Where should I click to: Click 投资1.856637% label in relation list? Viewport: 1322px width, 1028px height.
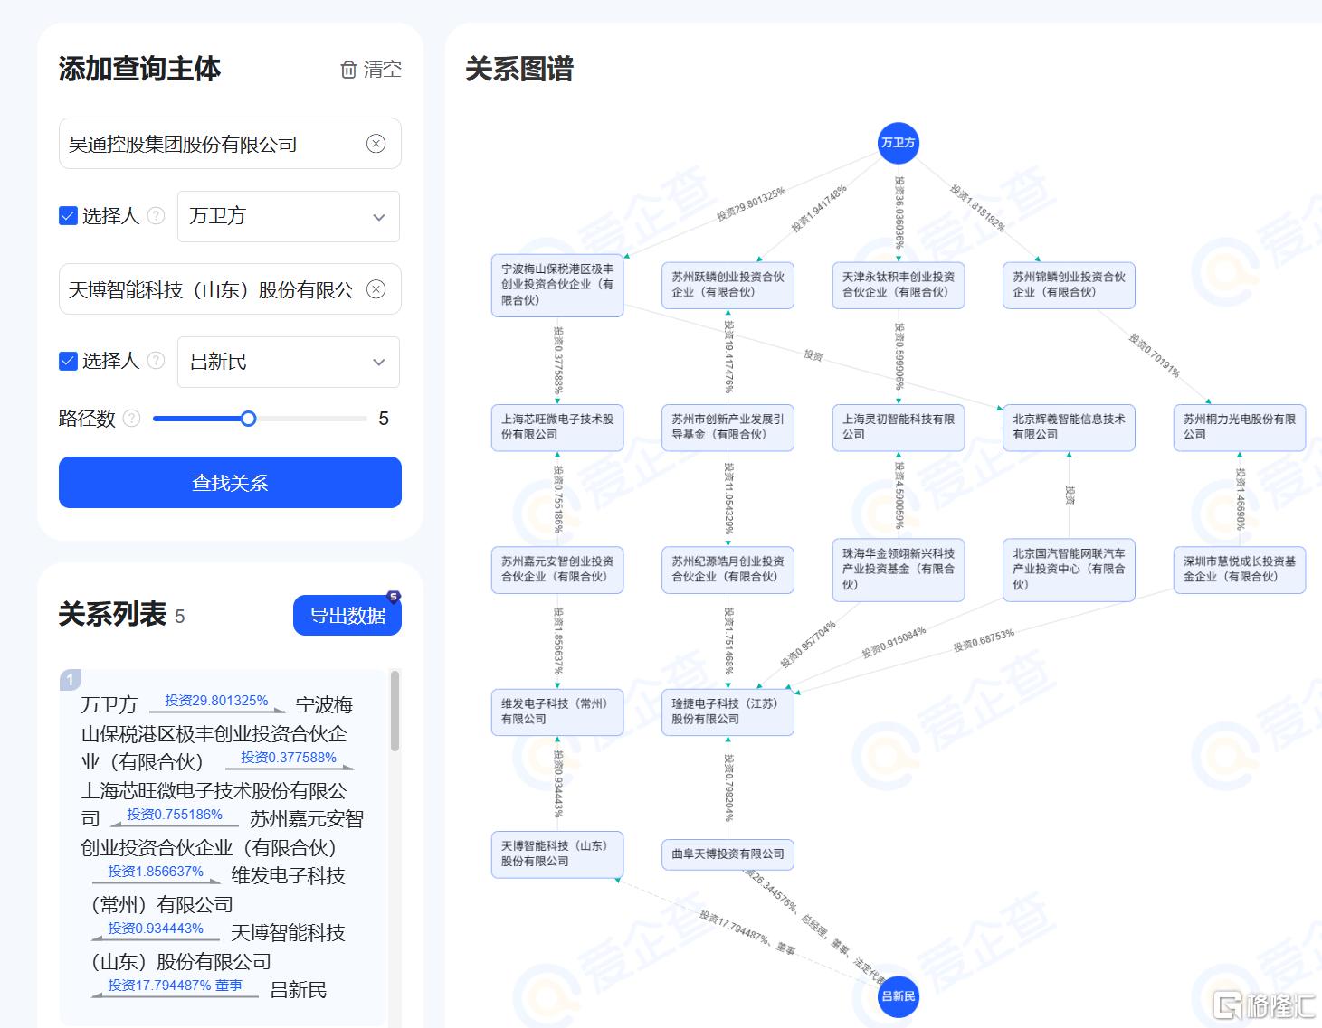pos(156,872)
